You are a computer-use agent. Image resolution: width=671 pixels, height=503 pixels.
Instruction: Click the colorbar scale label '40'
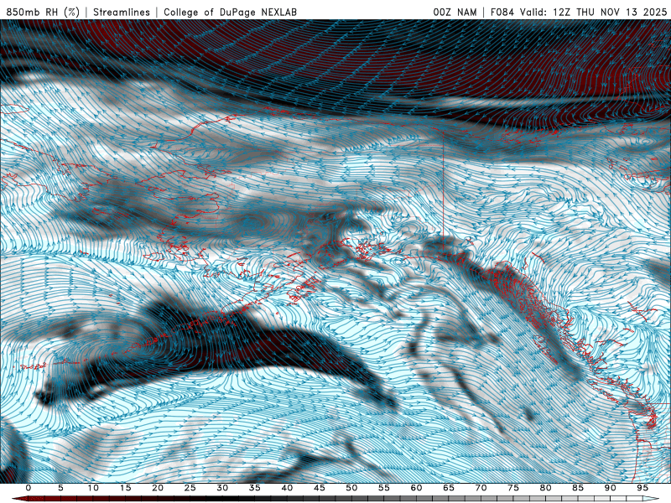click(287, 488)
